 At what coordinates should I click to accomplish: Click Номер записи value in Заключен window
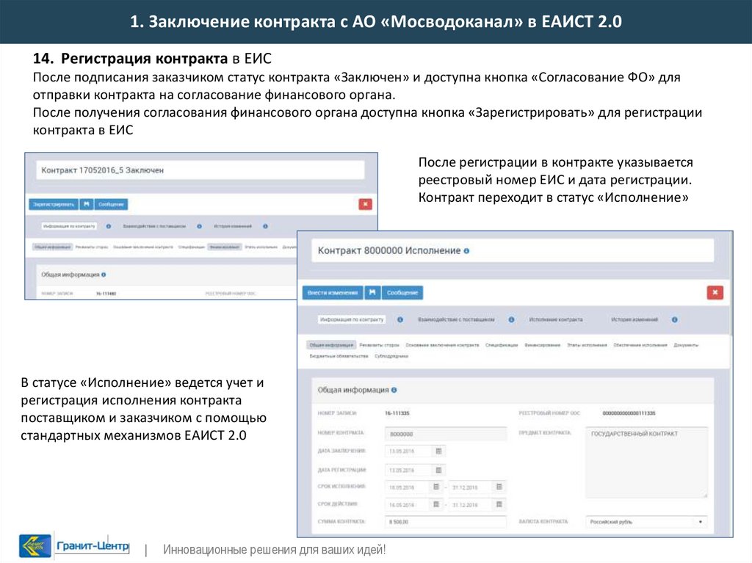[106, 294]
